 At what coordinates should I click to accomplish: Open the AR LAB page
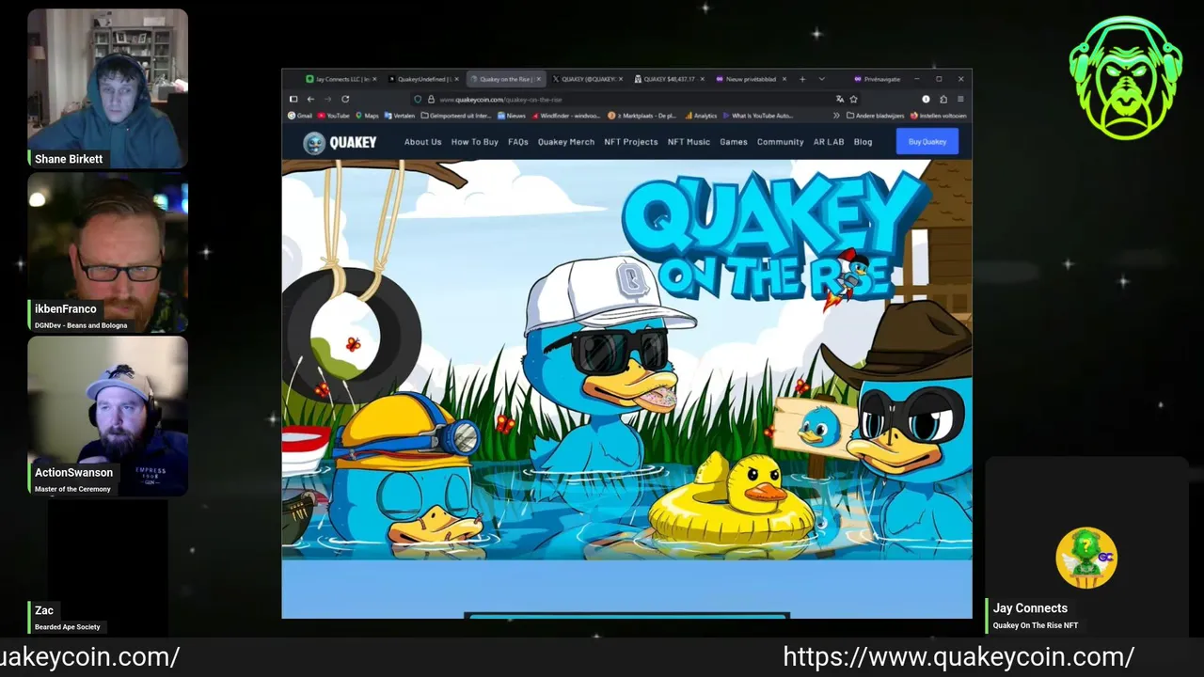[x=829, y=142]
